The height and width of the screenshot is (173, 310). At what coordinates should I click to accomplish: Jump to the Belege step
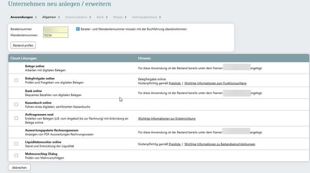coord(118,17)
